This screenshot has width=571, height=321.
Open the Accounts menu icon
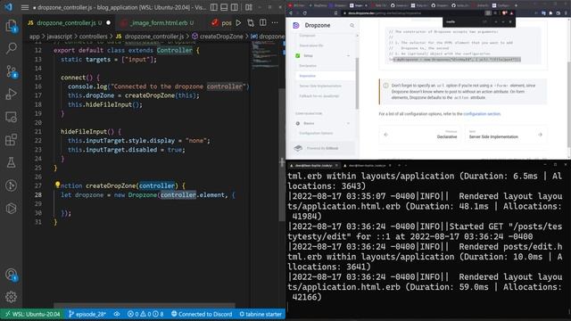pos(11,275)
